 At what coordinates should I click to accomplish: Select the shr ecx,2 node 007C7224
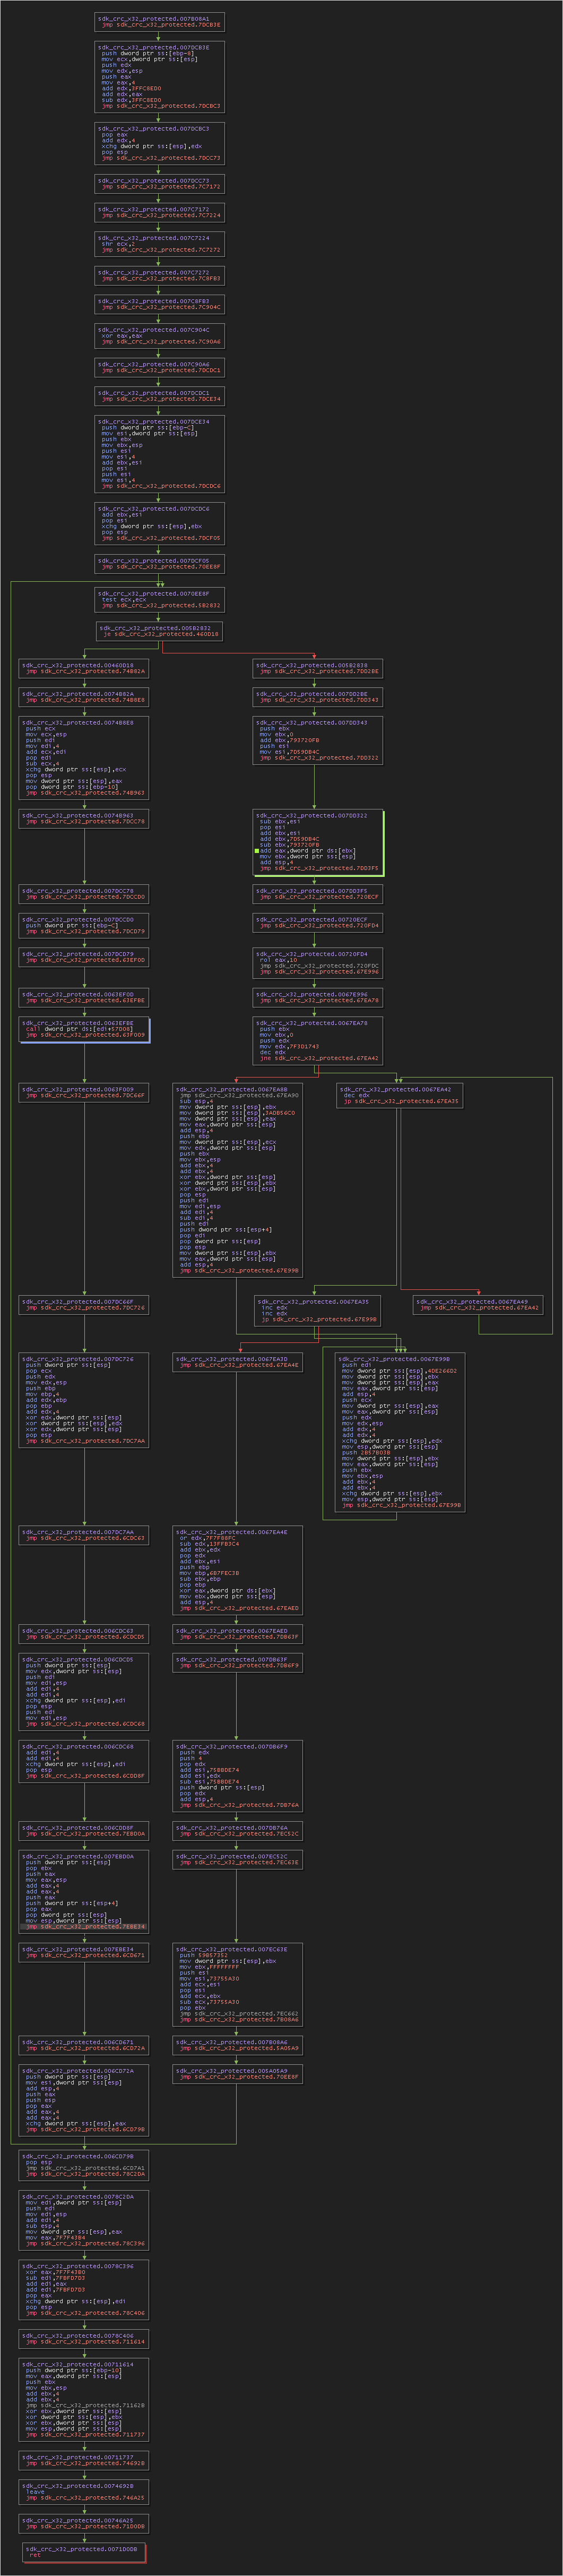click(160, 244)
